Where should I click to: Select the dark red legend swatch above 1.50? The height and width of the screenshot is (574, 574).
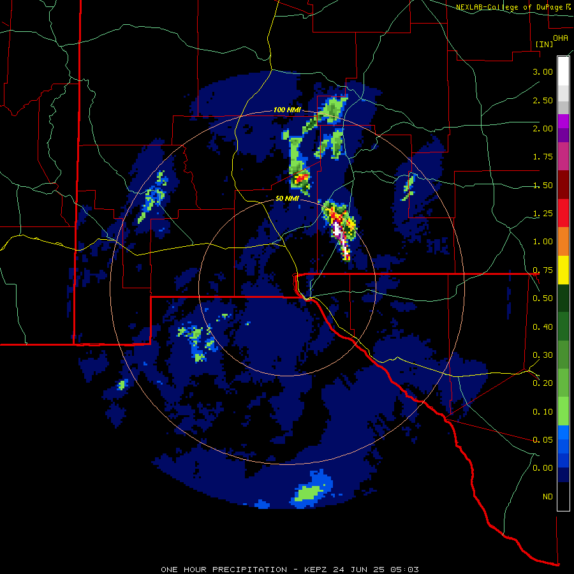click(563, 185)
